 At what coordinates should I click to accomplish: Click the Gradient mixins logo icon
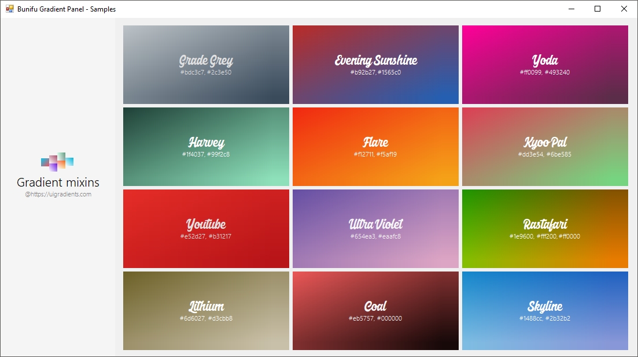57,162
